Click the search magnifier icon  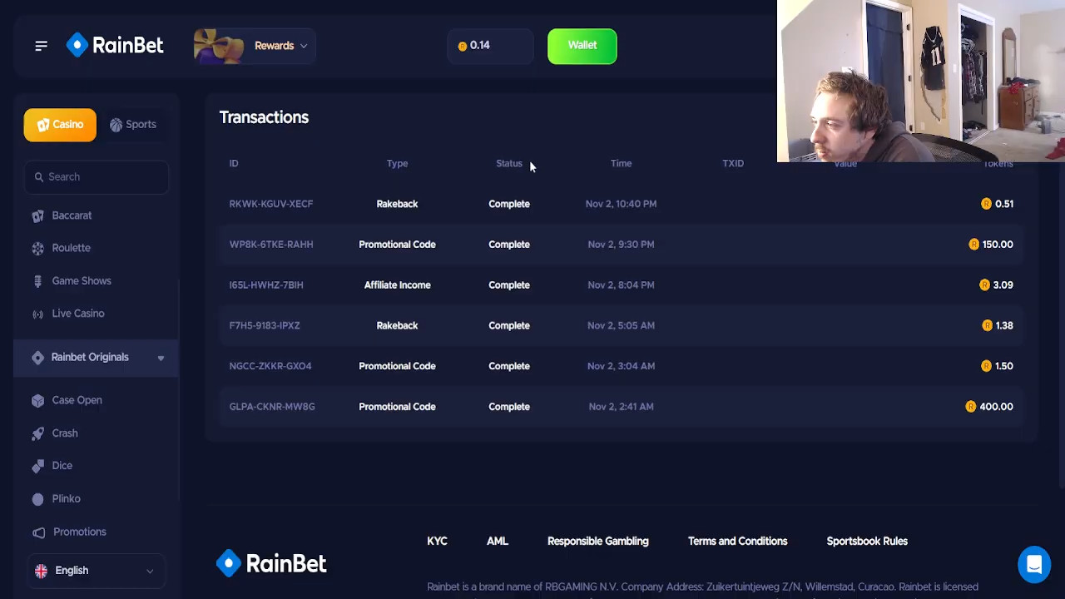[38, 176]
